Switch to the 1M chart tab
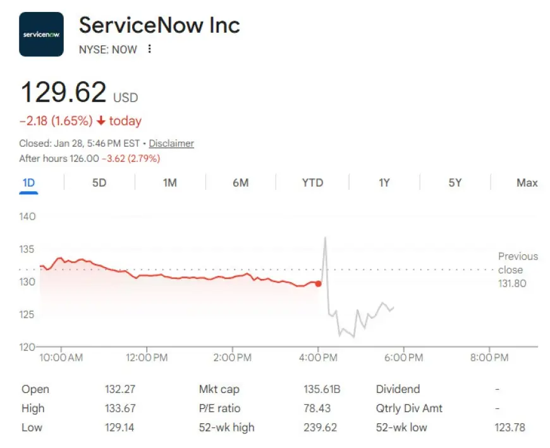Viewport: 550px width, 448px height. (169, 183)
